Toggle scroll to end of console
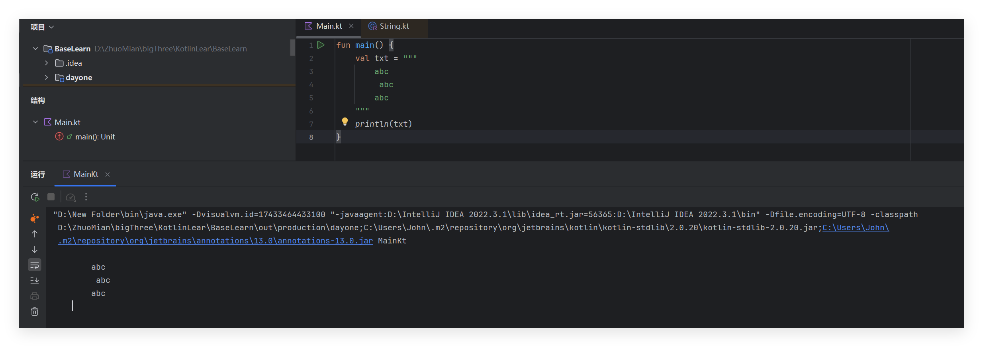Screen dimensions: 983x347 pos(35,280)
